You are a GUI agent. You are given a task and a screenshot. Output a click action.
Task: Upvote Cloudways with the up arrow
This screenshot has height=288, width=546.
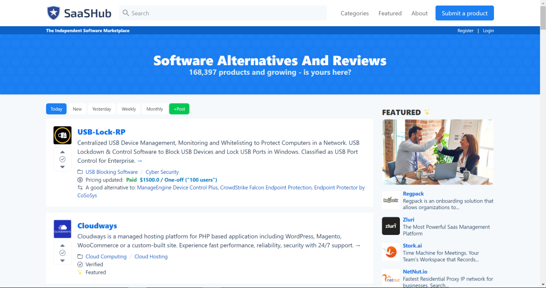click(62, 246)
